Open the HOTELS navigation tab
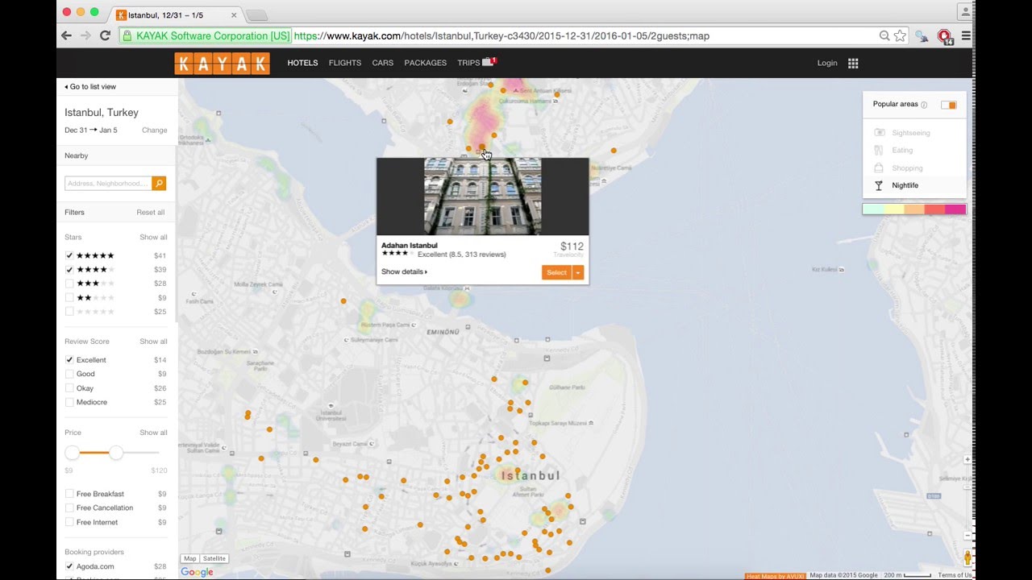The image size is (1032, 580). click(x=302, y=63)
